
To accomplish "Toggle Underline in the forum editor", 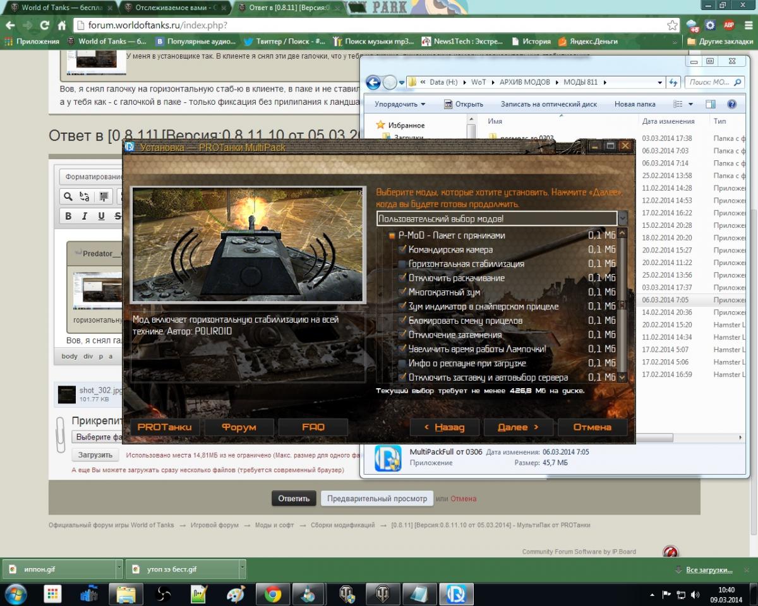I will click(101, 216).
